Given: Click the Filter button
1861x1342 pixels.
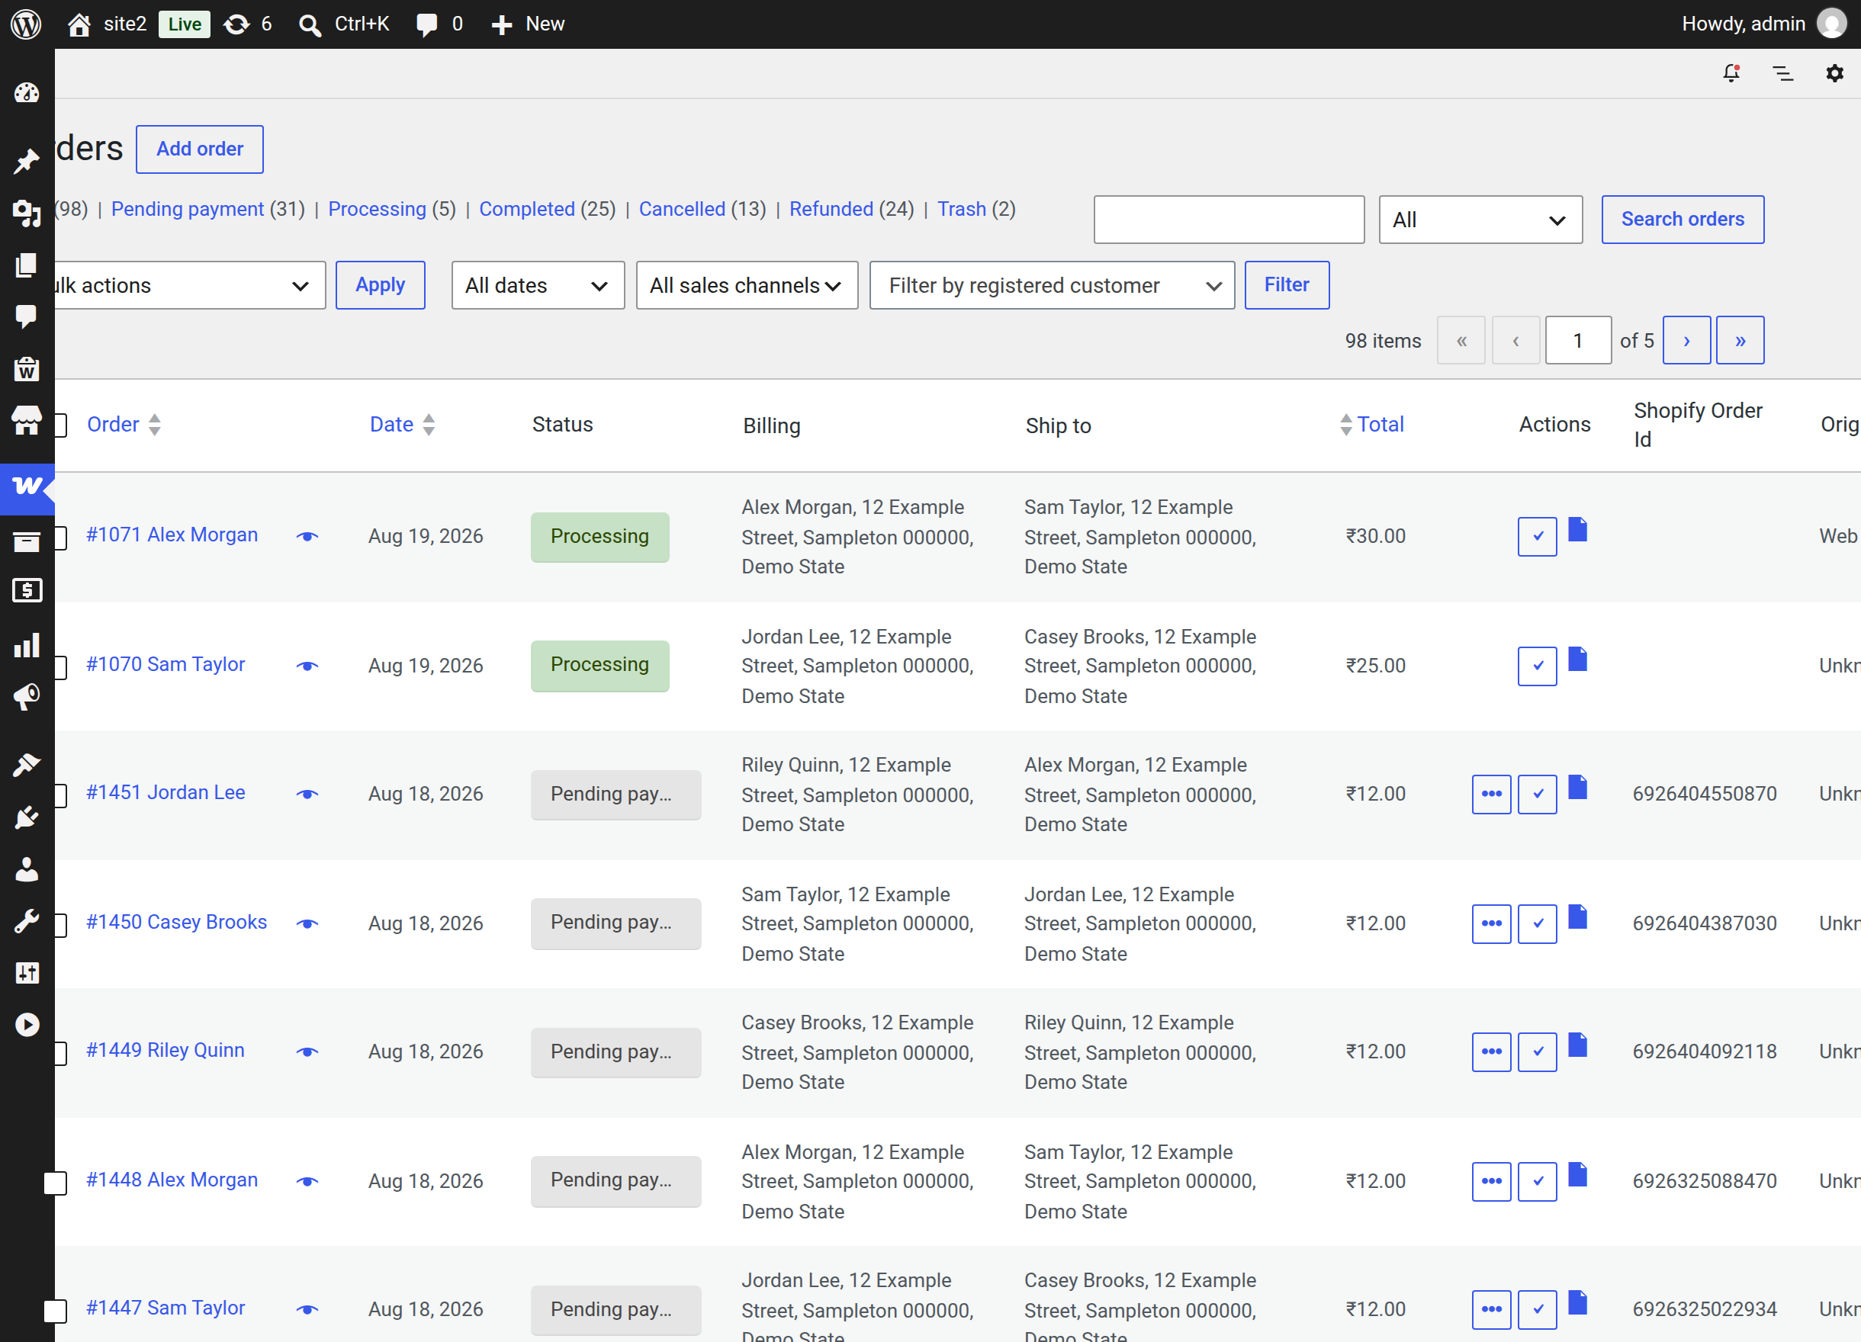Looking at the screenshot, I should point(1287,284).
